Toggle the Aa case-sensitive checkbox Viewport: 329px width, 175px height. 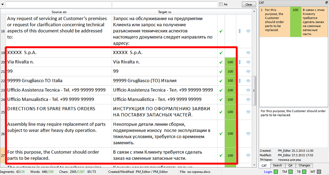(221, 4)
